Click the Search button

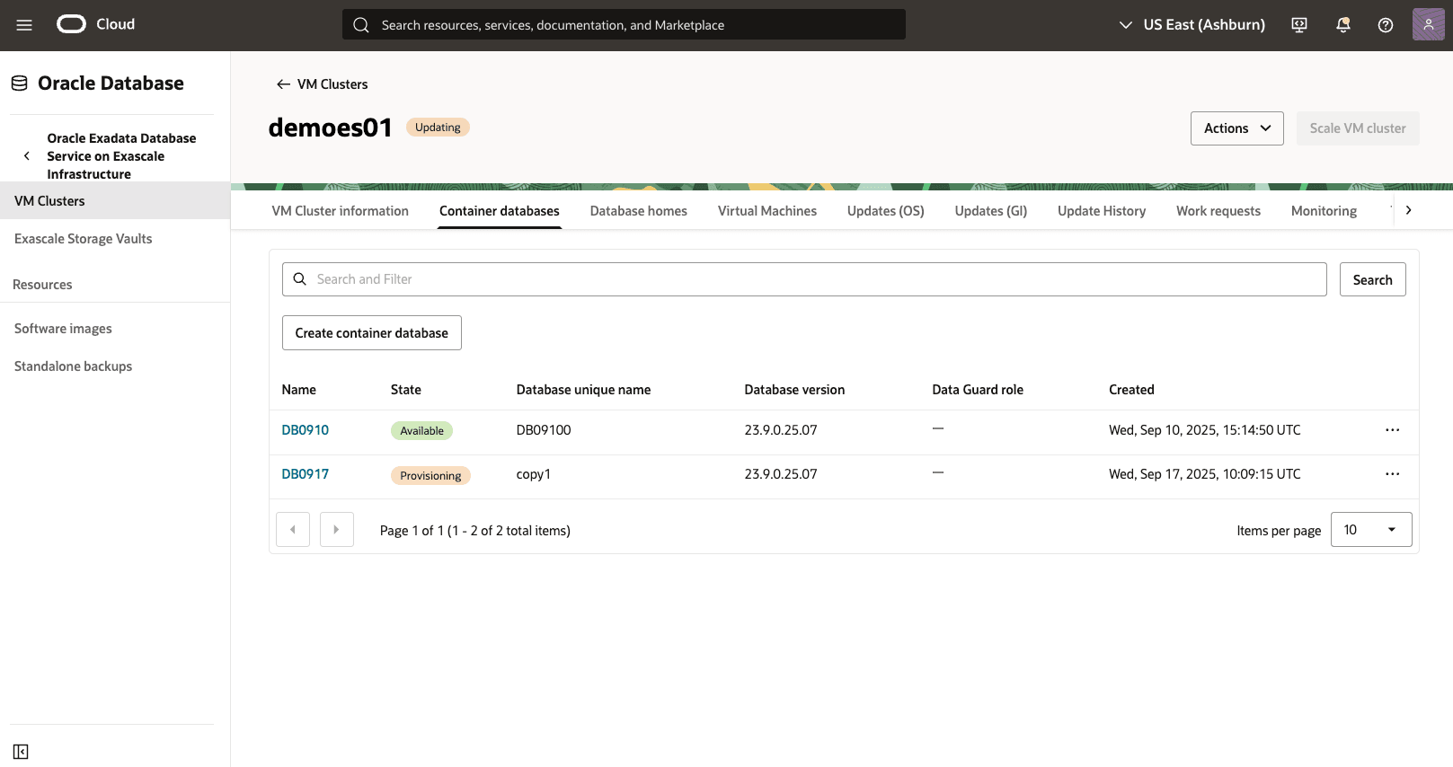(x=1373, y=279)
